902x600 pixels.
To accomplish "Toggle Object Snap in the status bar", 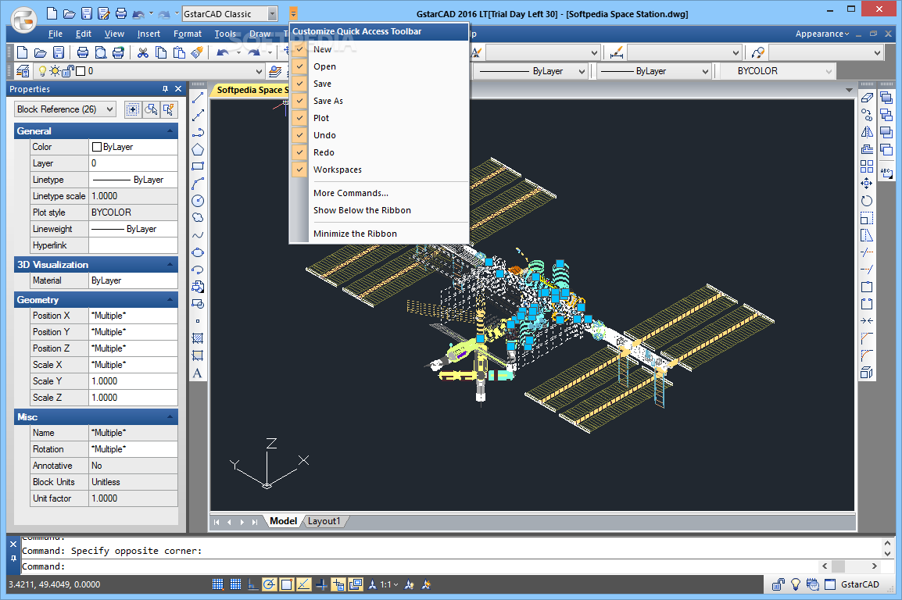I will coord(287,584).
